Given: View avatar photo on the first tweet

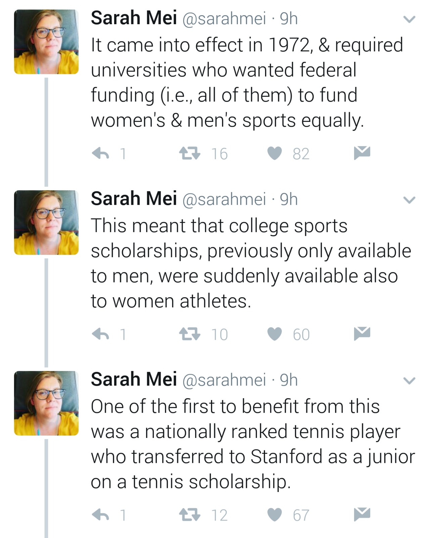Looking at the screenshot, I should [46, 42].
